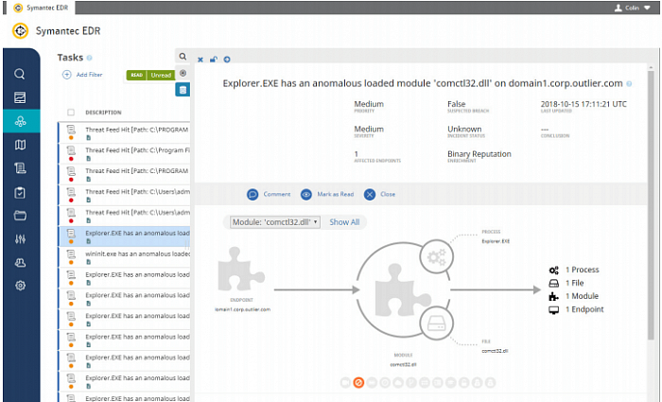Click the Comment speech bubble icon

coord(253,194)
